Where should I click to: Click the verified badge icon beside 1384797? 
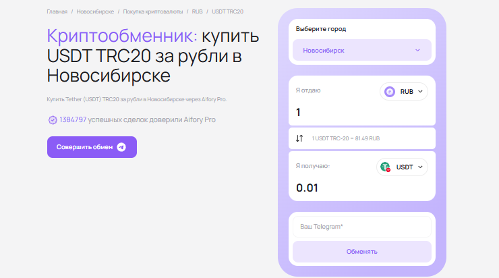pos(53,119)
